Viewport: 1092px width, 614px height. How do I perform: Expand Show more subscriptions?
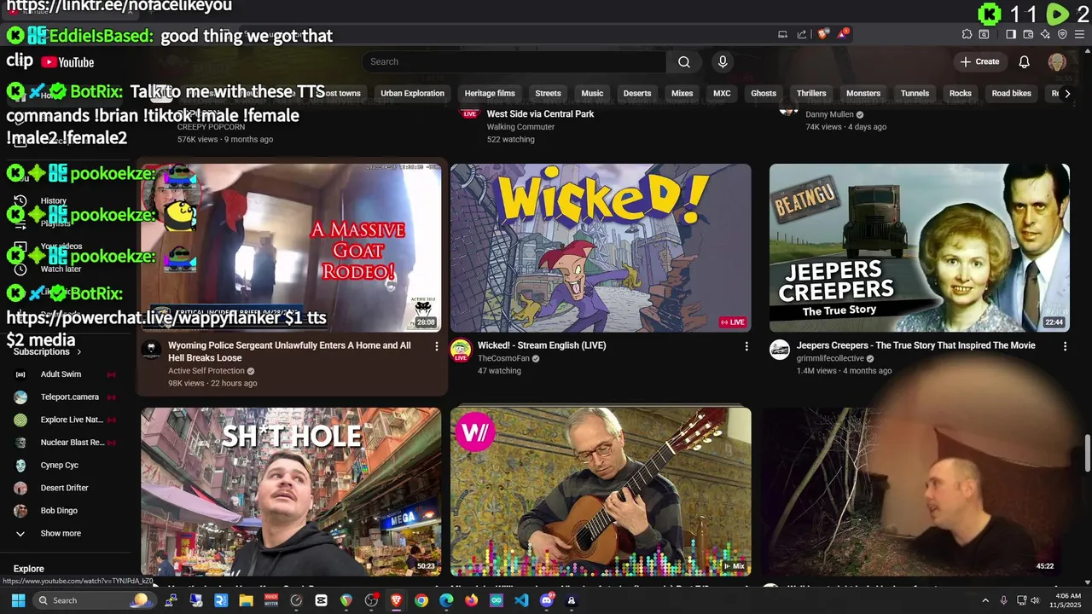pos(61,533)
